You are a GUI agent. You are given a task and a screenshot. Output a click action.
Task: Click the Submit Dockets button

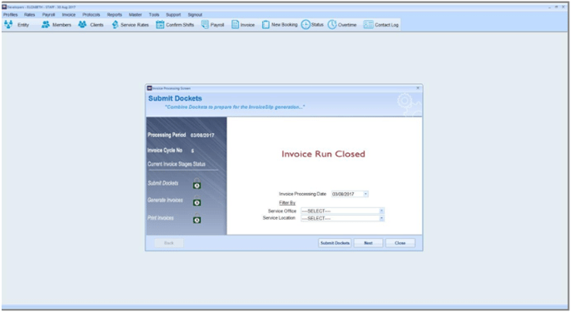335,243
